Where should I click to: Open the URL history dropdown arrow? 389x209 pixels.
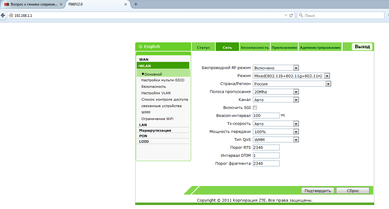(286, 15)
